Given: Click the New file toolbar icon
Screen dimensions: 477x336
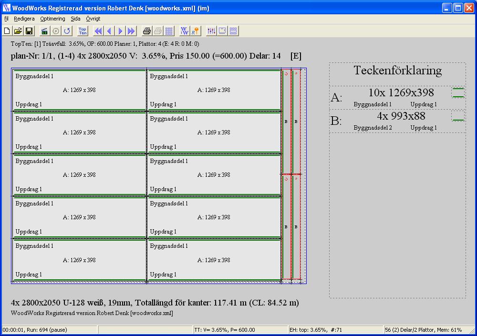Looking at the screenshot, I should (7, 31).
